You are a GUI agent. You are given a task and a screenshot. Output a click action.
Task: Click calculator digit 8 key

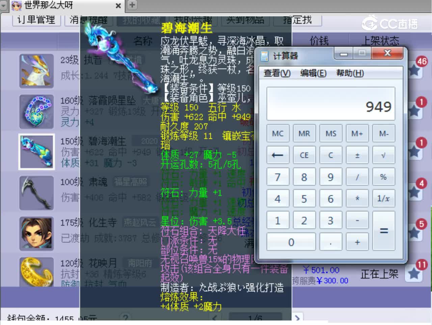304,177
